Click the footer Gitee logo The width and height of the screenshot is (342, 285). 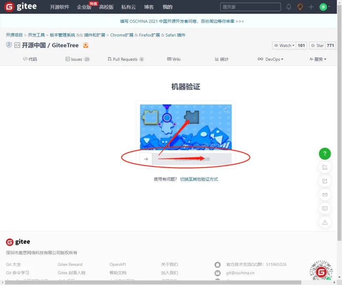(18, 242)
